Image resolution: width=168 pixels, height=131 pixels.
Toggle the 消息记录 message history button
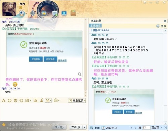(77, 100)
